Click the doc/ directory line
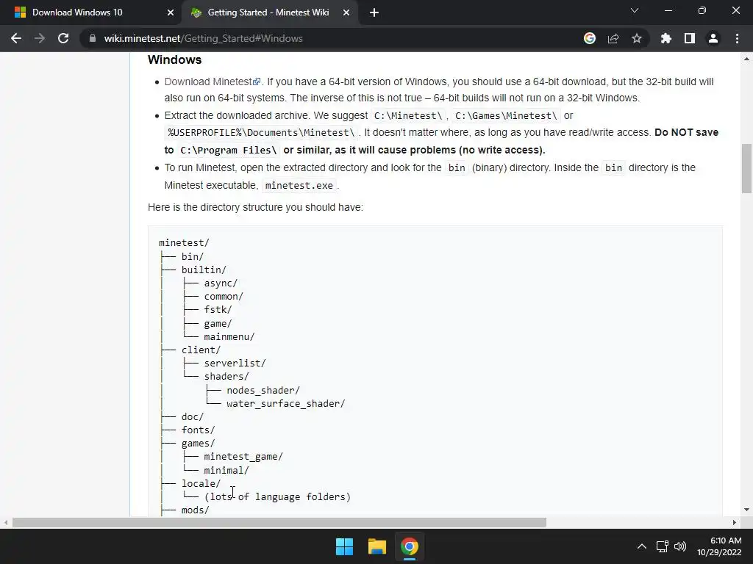 point(193,417)
